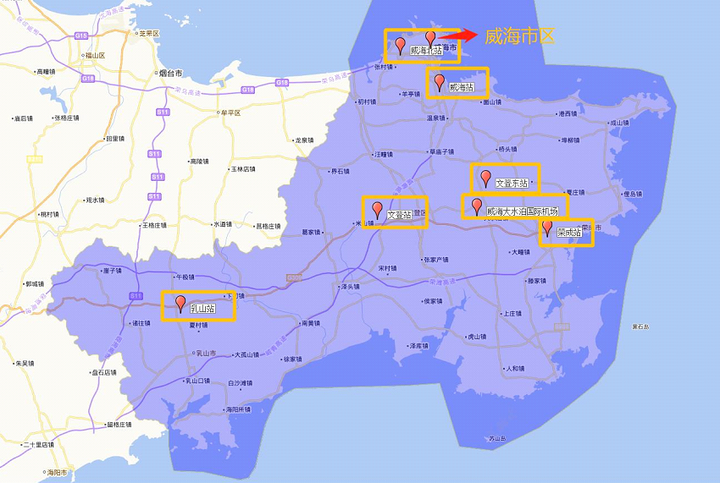Image resolution: width=720 pixels, height=483 pixels.
Task: Click the 高疃镇 town label
Action: pyautogui.click(x=46, y=72)
